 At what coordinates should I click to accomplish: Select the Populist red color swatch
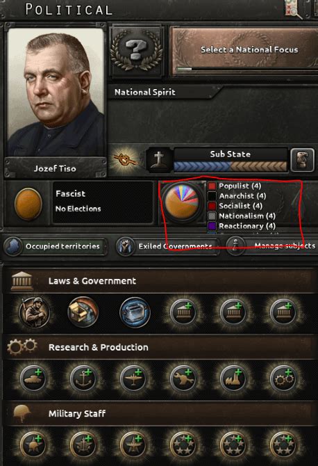[212, 186]
